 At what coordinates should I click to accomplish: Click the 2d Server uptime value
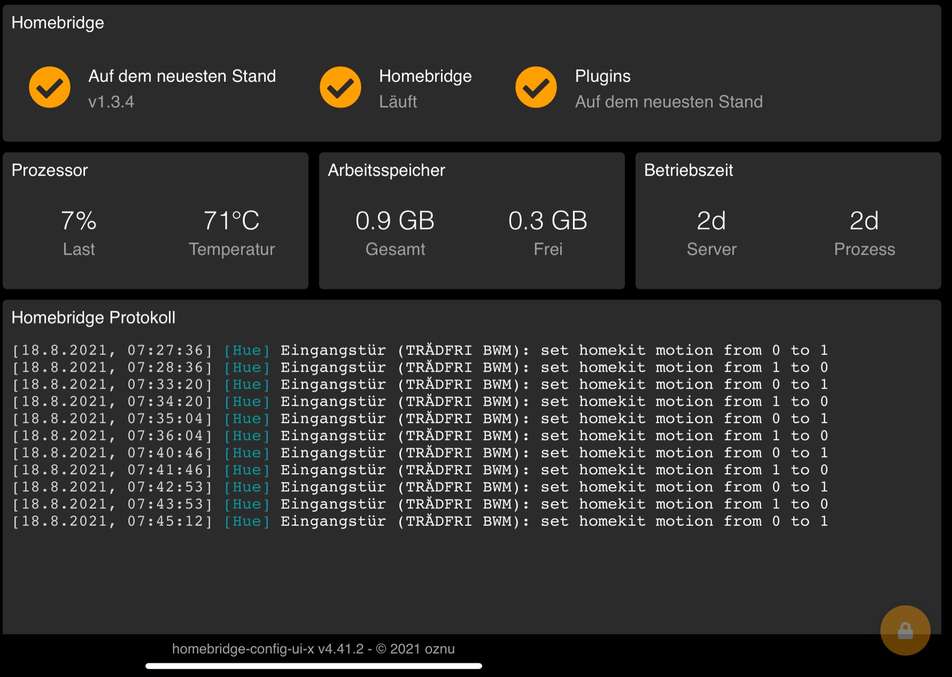(711, 221)
